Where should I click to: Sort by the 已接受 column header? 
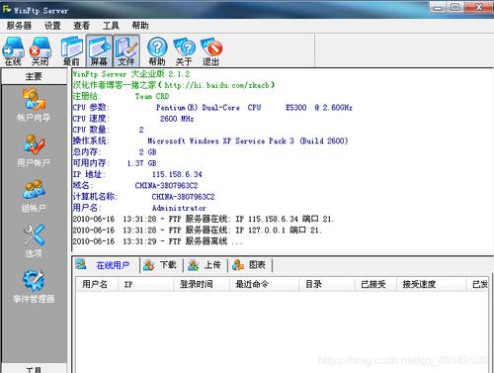(375, 284)
